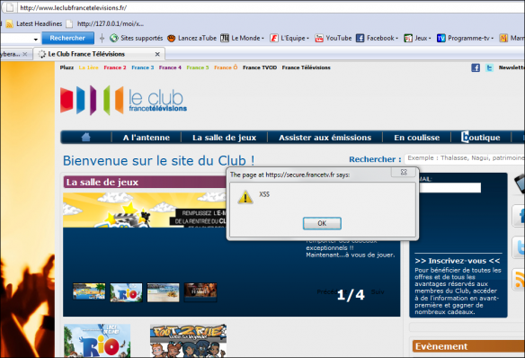Image resolution: width=525 pixels, height=358 pixels.
Task: Click the sidebar Facebook share icon
Action: pyautogui.click(x=519, y=216)
